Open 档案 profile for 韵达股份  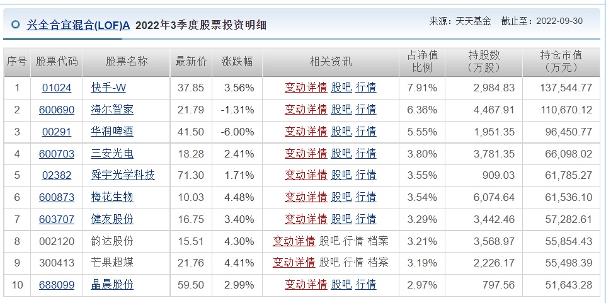(x=378, y=241)
